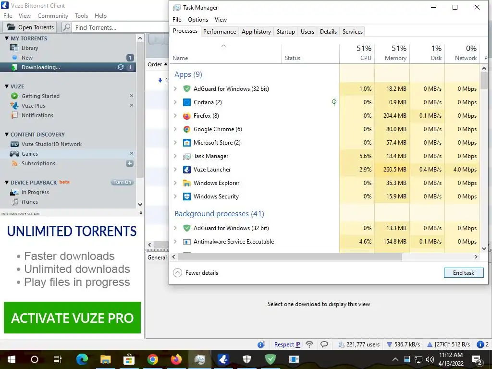Viewport: 492px width, 369px height.
Task: Click the upload speed indicator 512 B/s
Action: (x=448, y=344)
